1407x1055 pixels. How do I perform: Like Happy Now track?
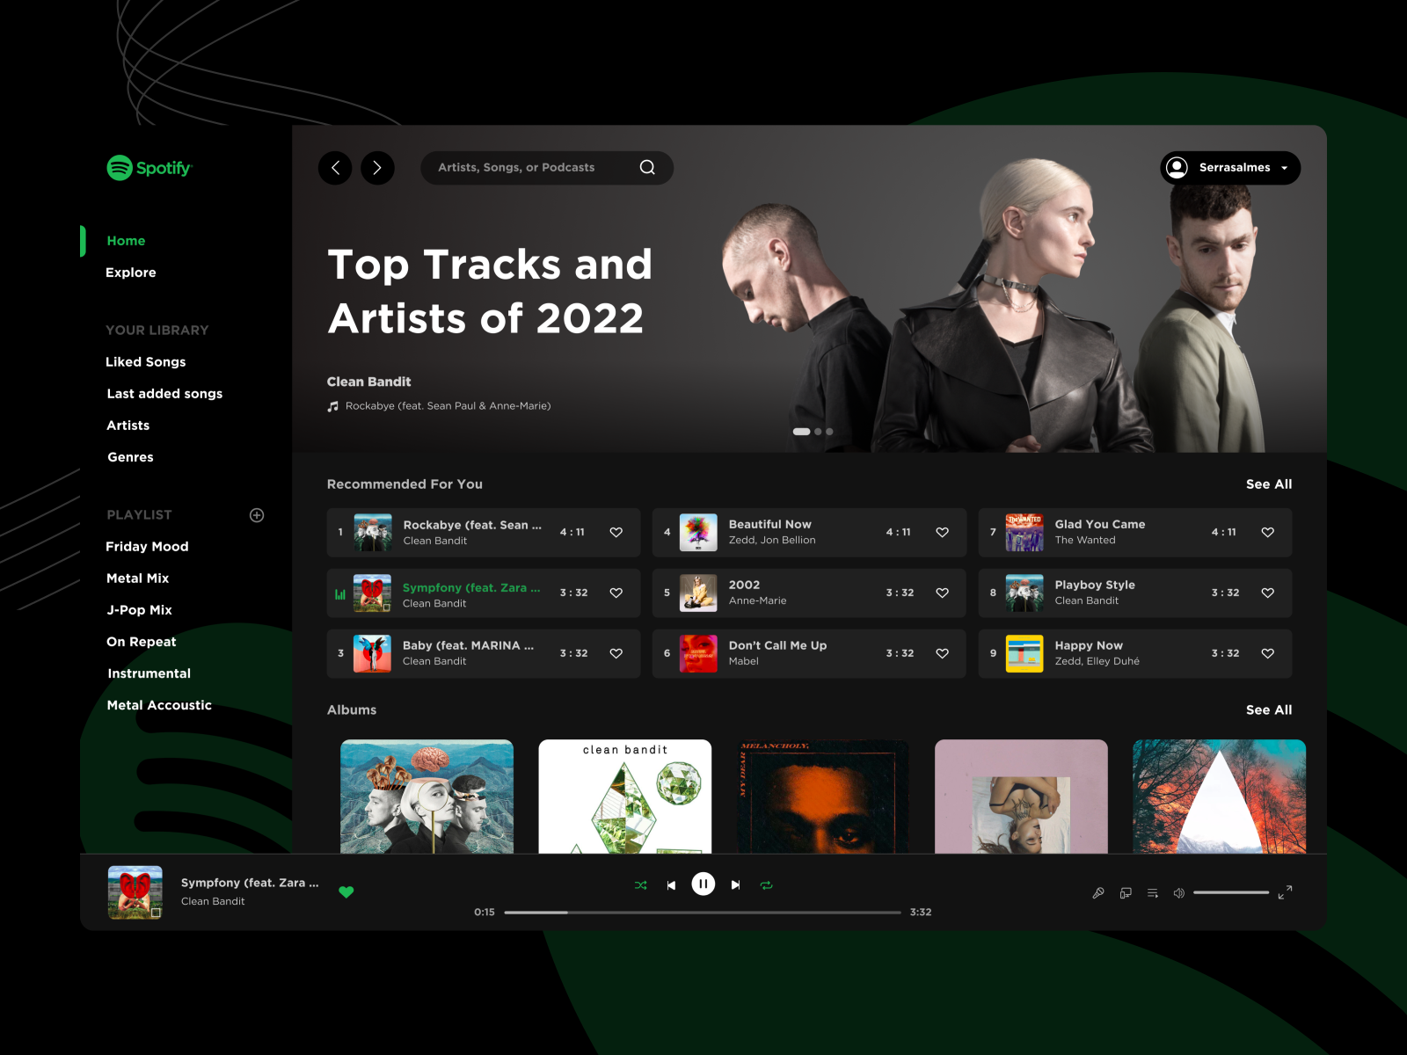click(1267, 653)
